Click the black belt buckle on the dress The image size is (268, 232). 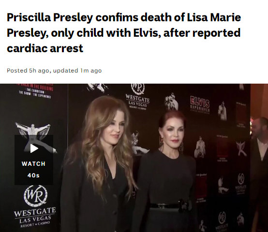184,205
